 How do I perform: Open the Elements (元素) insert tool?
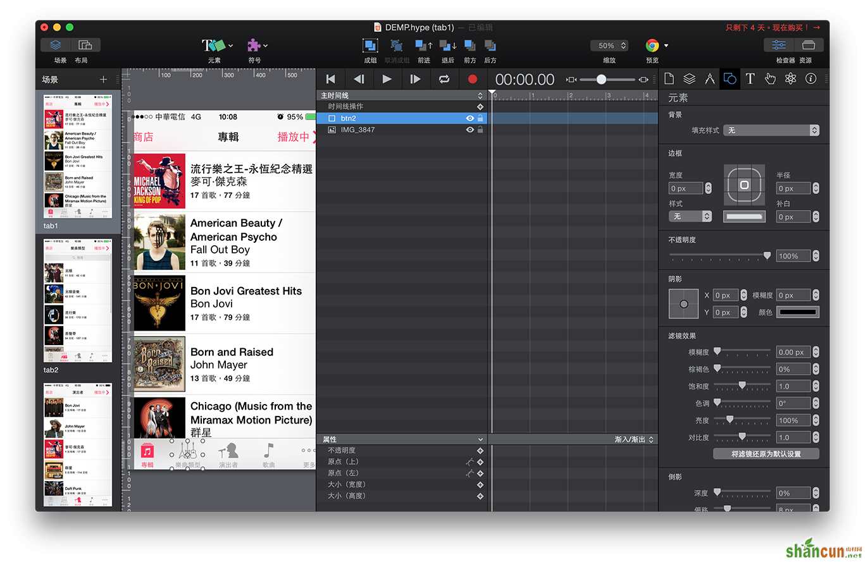point(213,46)
